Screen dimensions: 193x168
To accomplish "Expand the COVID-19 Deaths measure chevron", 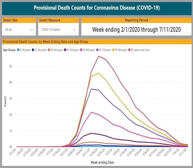I will [74, 30].
